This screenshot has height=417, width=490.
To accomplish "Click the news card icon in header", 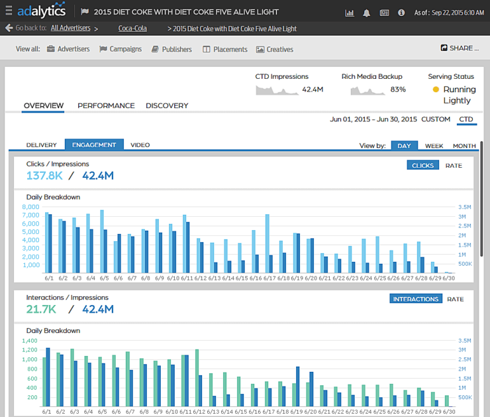I will pyautogui.click(x=384, y=13).
